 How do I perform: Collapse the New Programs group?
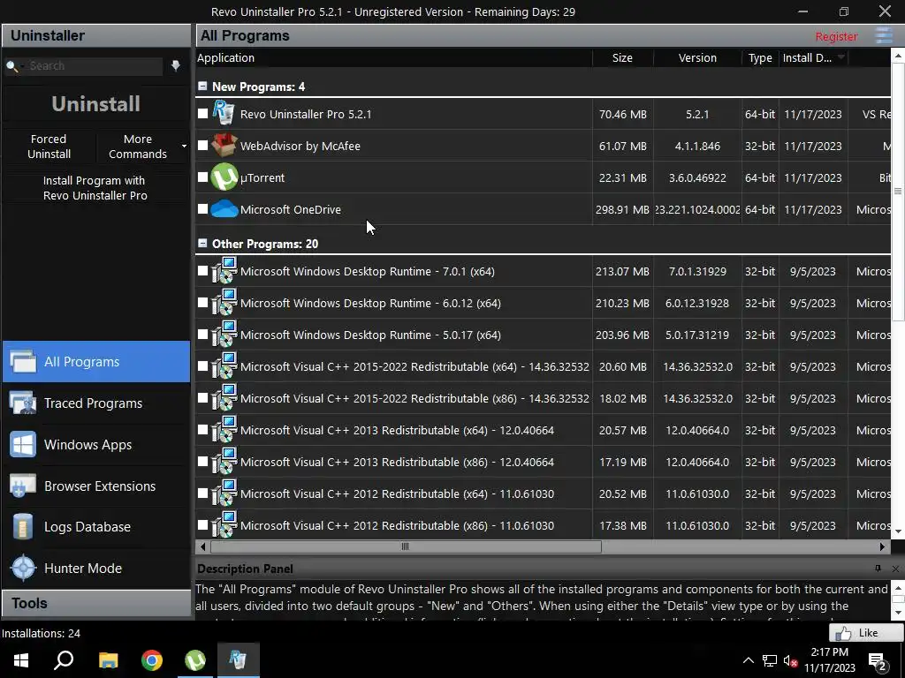pos(202,86)
